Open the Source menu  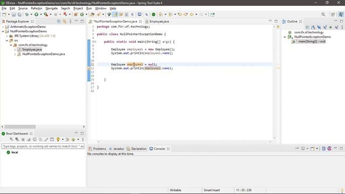[23, 9]
